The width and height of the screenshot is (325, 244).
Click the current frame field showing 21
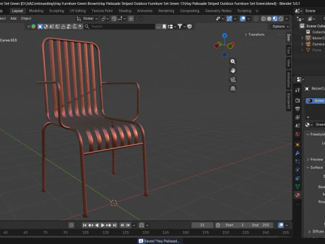202,225
